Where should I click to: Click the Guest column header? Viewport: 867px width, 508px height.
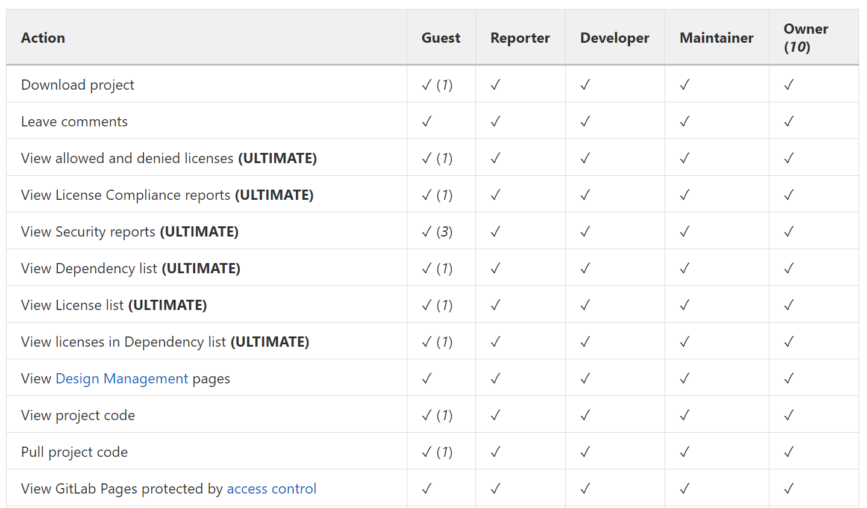[440, 38]
